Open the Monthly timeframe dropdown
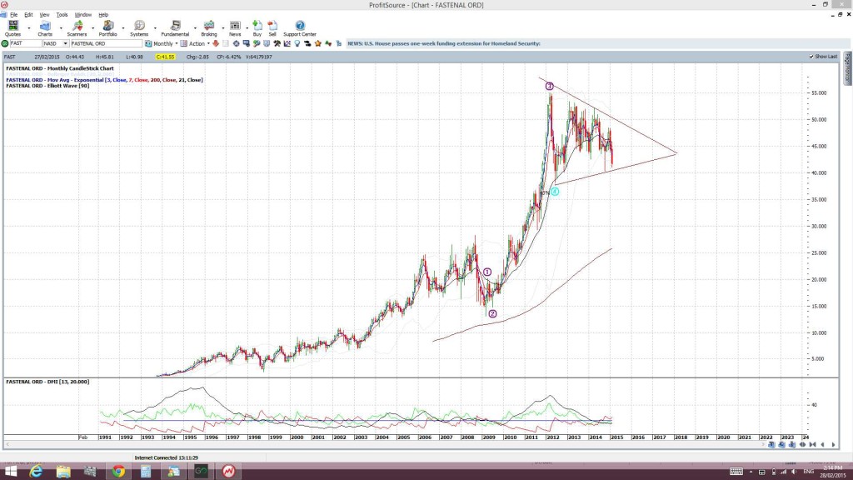Viewport: 853px width, 480px height. point(177,43)
